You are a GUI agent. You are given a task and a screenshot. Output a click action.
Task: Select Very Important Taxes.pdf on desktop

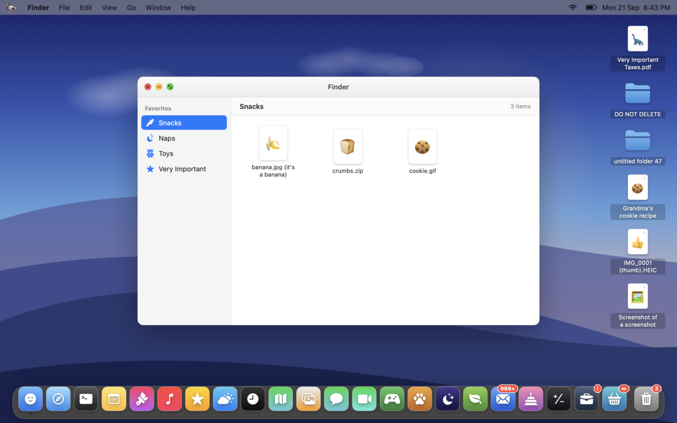pos(638,48)
